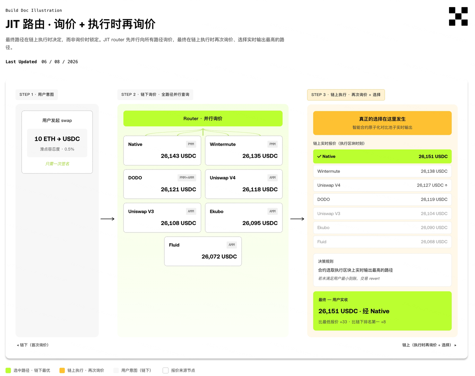
Task: Select the gray legend swatch for 用户意图（链下）
Action: 116,370
